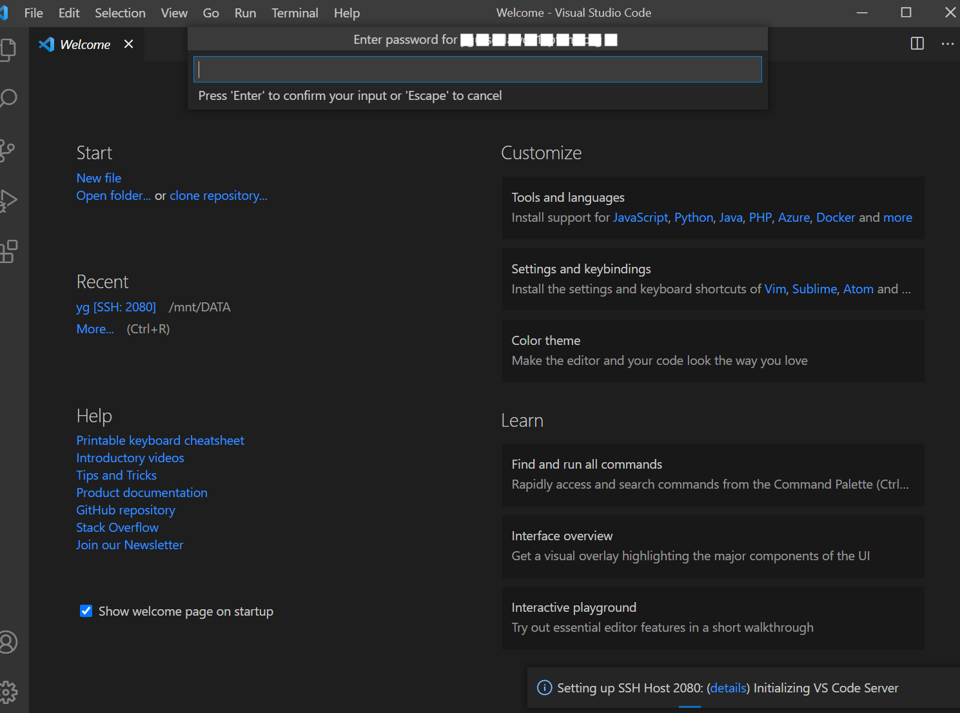
Task: Click Join our Newsletter link
Action: click(x=130, y=545)
